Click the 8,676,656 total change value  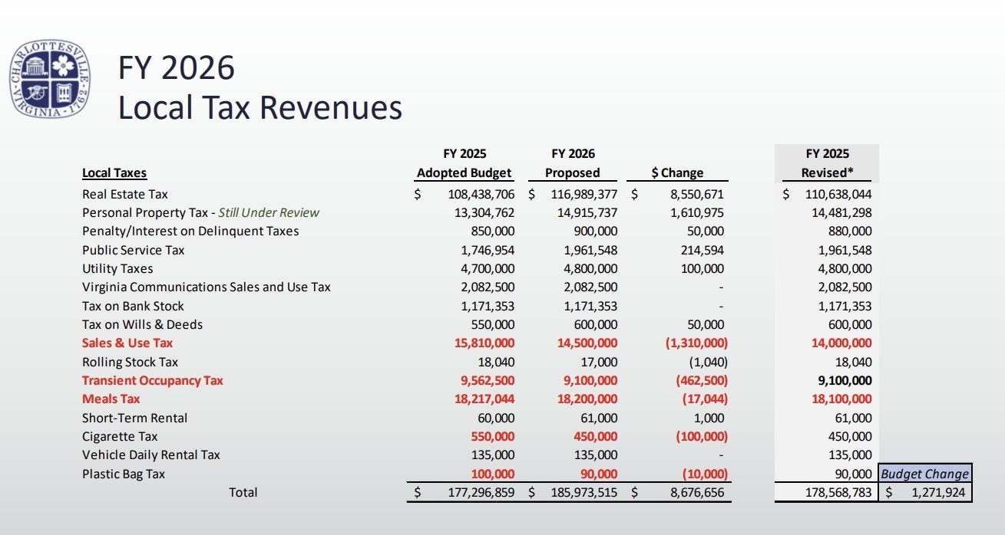697,492
